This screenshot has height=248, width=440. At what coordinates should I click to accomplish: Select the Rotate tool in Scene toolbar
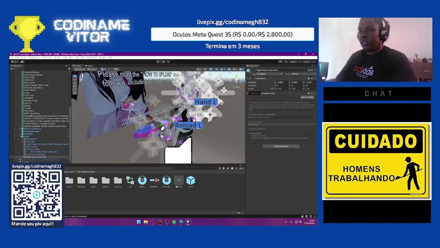[x=75, y=83]
